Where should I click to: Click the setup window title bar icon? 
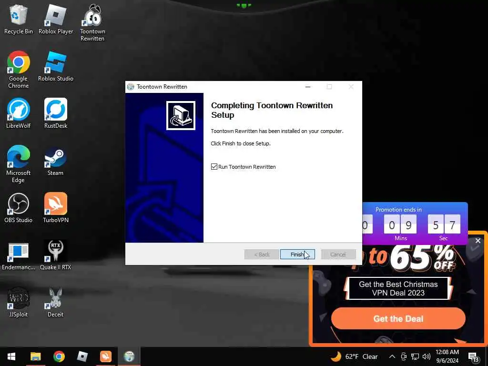131,87
